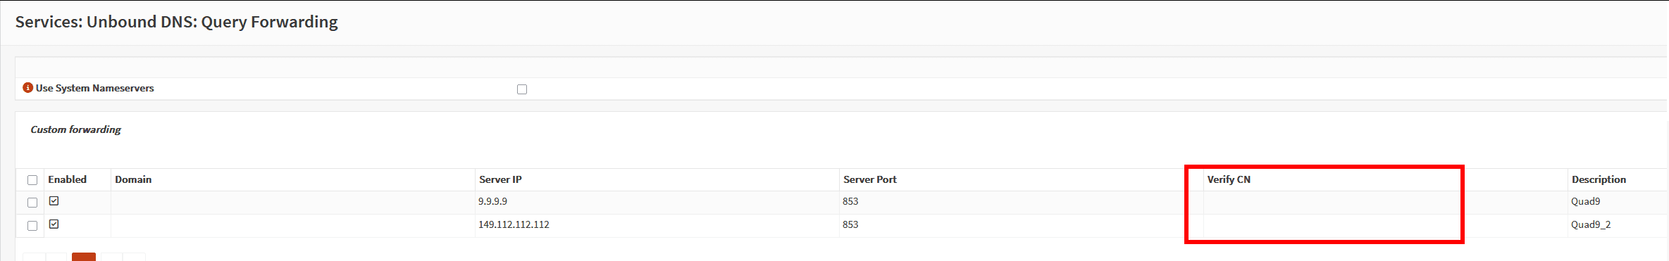Toggle the enabled checkmark for 9.9.9.9 row
The width and height of the screenshot is (1669, 261).
[x=54, y=201]
